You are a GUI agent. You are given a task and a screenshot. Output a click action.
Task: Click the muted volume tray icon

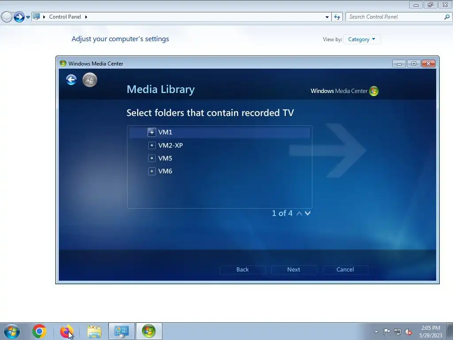coord(408,332)
